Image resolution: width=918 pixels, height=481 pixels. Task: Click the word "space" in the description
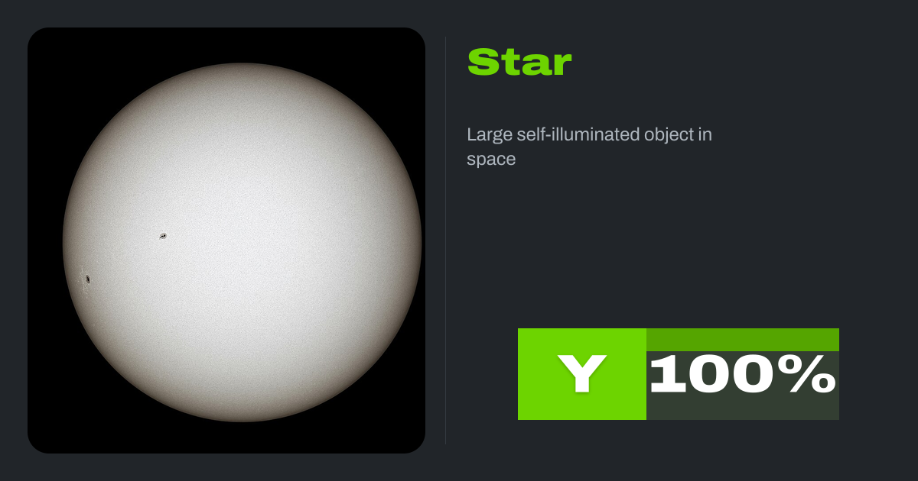[491, 160]
